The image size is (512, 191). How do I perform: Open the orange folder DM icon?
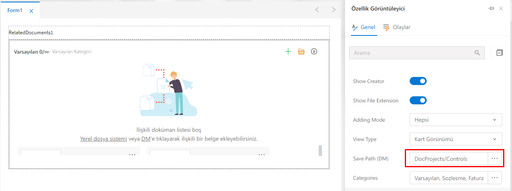coord(301,52)
